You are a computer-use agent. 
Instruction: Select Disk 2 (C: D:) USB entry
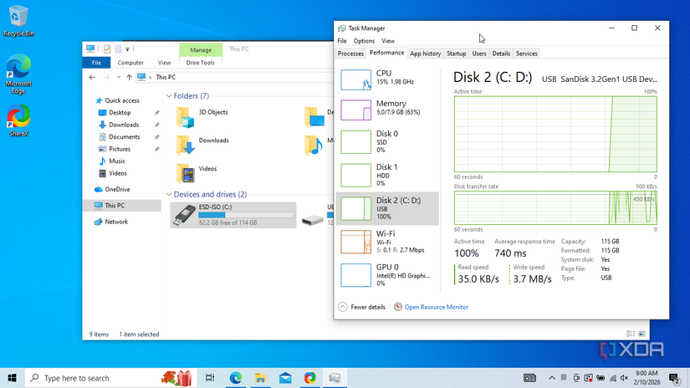click(x=387, y=208)
